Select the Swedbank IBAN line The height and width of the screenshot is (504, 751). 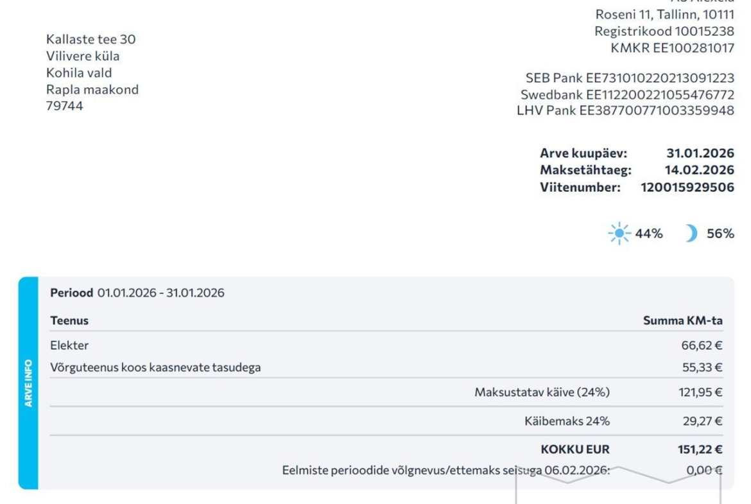coord(627,95)
